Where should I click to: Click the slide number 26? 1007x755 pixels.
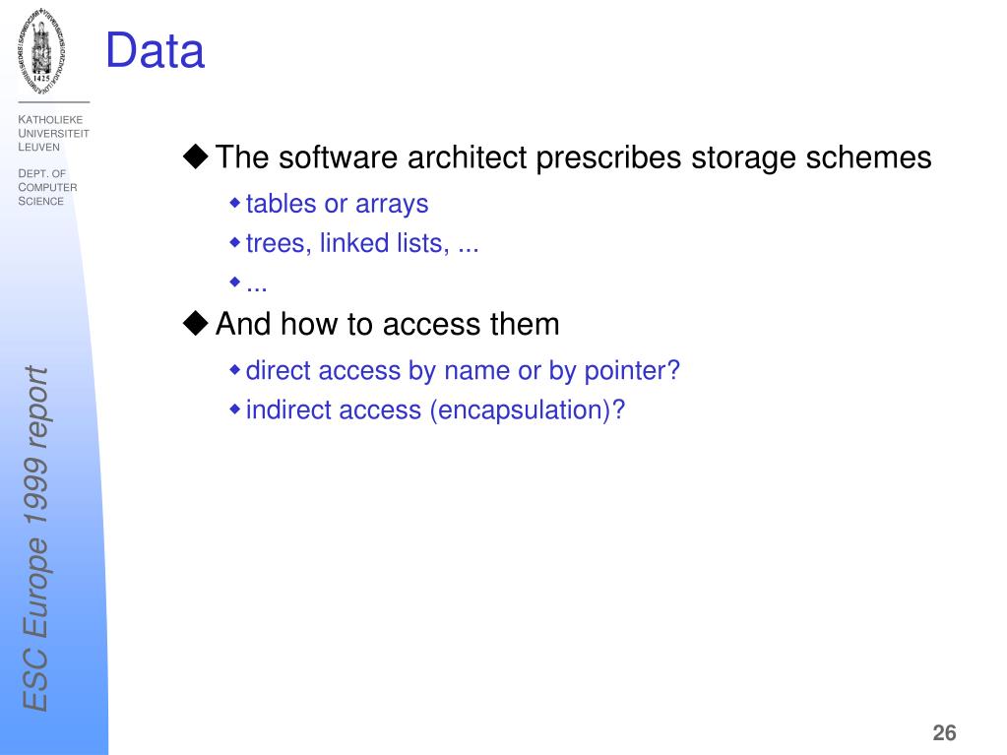pyautogui.click(x=944, y=732)
